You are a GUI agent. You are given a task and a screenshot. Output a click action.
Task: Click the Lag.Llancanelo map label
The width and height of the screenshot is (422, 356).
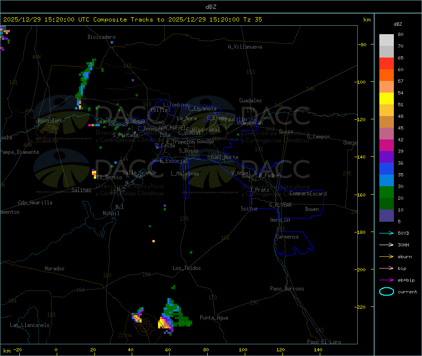[30, 325]
